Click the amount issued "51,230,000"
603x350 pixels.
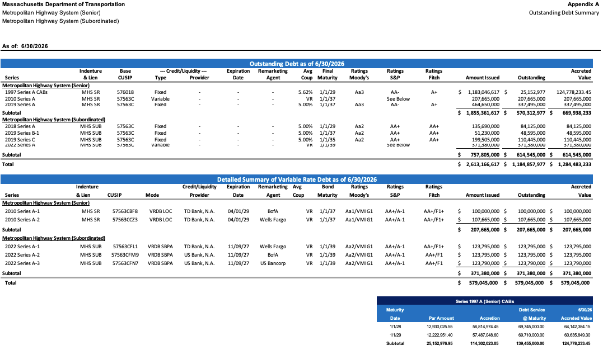[487, 133]
